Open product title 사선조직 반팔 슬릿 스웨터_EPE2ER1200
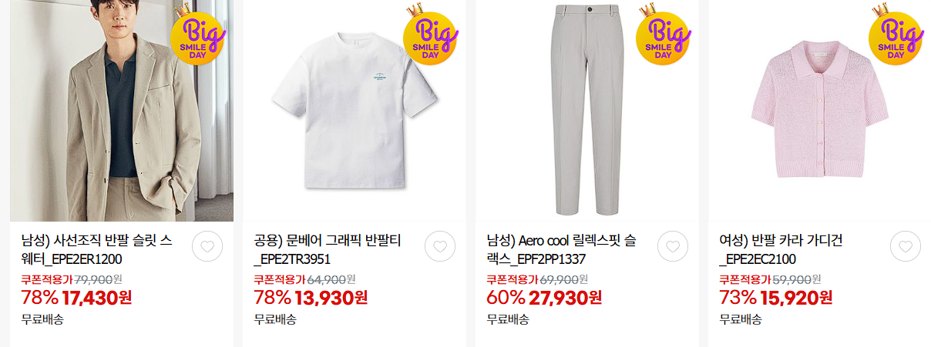This screenshot has height=347, width=931. pos(97,250)
